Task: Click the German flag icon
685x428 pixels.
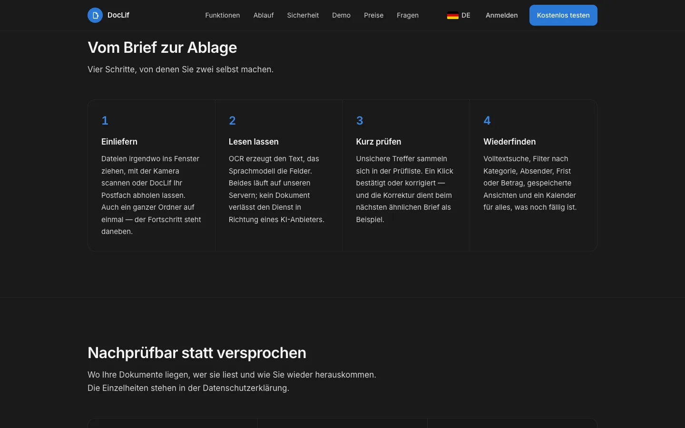Action: tap(453, 15)
